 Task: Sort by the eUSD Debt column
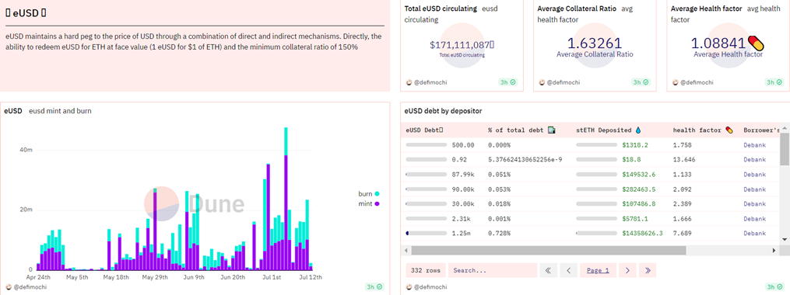425,130
